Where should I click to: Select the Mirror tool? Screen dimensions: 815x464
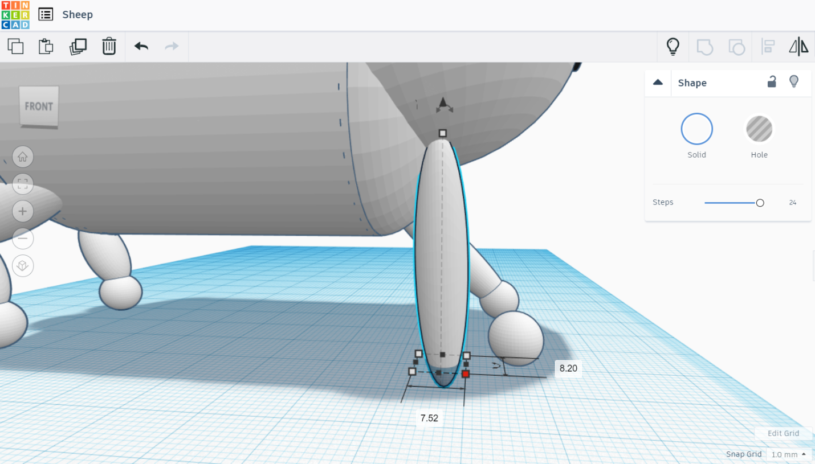(x=798, y=47)
